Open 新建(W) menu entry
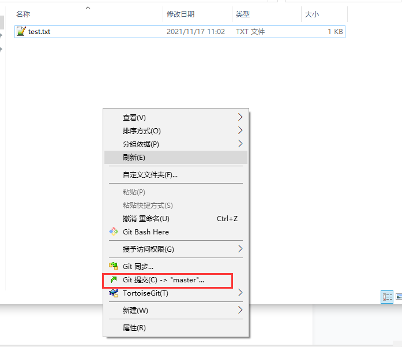 point(176,311)
